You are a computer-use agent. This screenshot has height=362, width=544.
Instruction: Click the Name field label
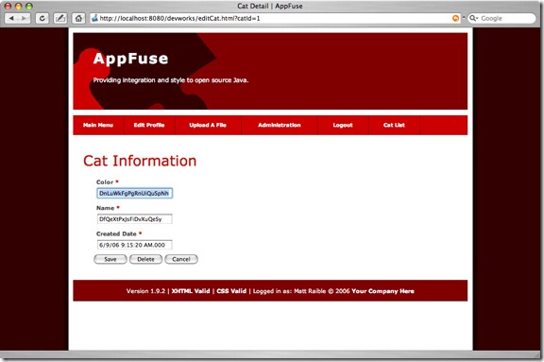click(105, 208)
